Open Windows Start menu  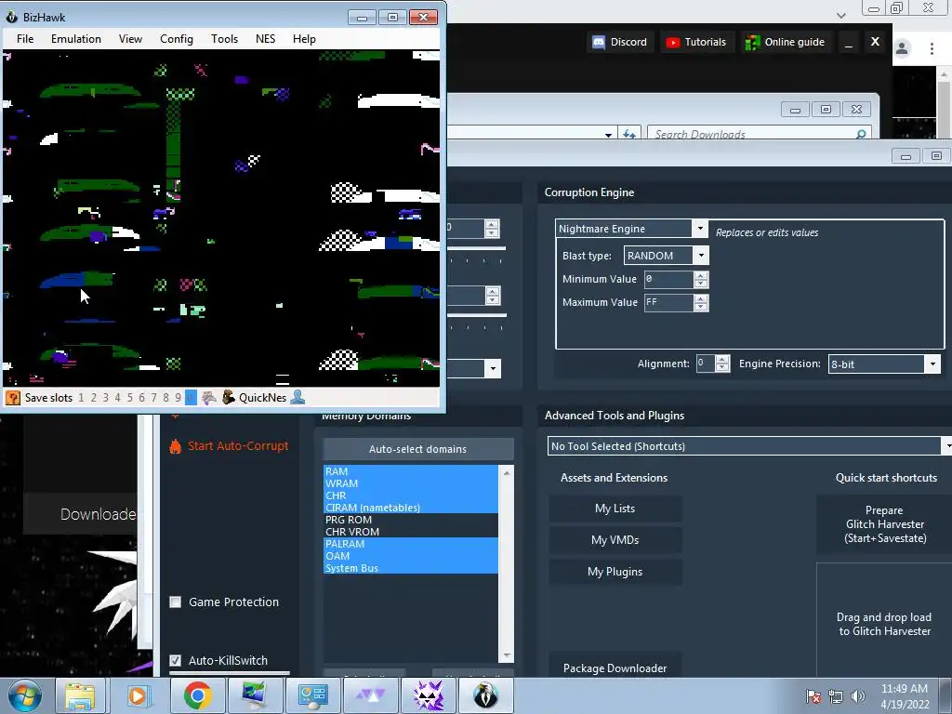[25, 695]
